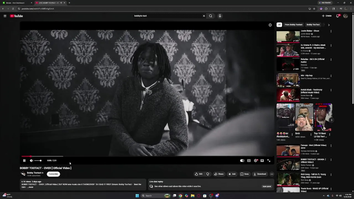Mute the video volume

click(x=32, y=161)
